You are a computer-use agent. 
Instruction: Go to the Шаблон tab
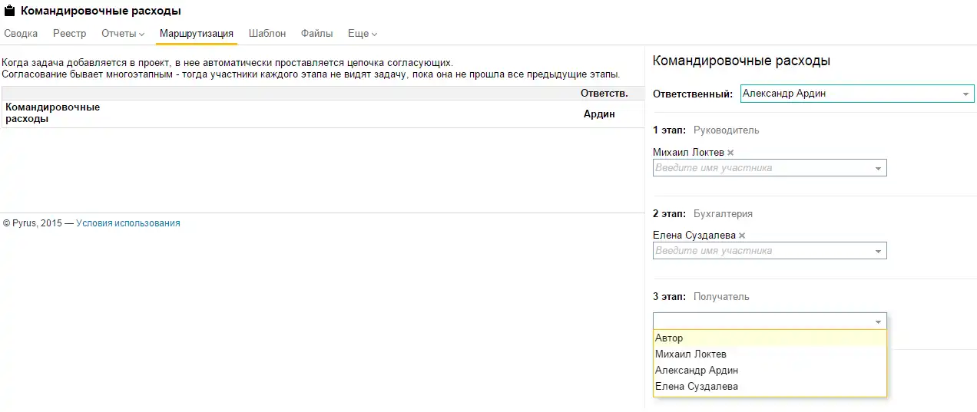[x=267, y=34]
